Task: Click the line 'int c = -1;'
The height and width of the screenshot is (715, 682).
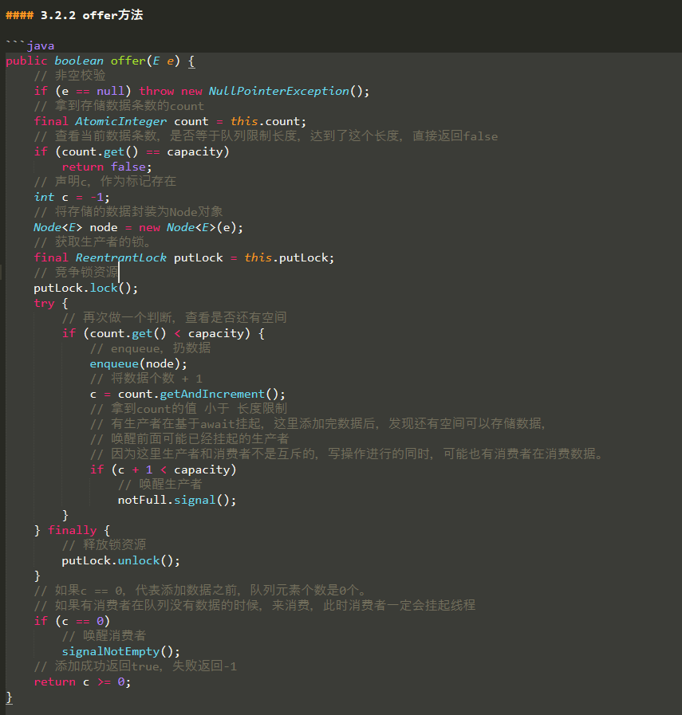Action: click(x=72, y=197)
